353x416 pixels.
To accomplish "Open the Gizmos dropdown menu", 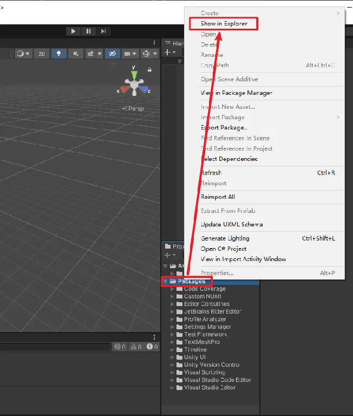I will (149, 54).
